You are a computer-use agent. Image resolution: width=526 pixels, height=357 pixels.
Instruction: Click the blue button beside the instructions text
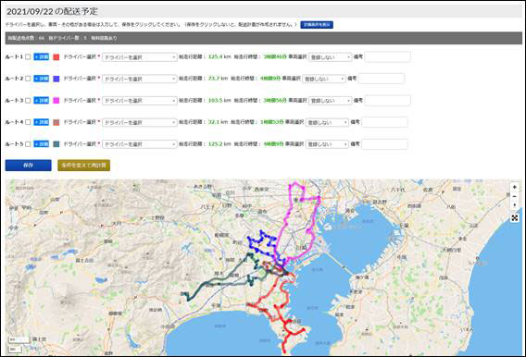(x=317, y=25)
